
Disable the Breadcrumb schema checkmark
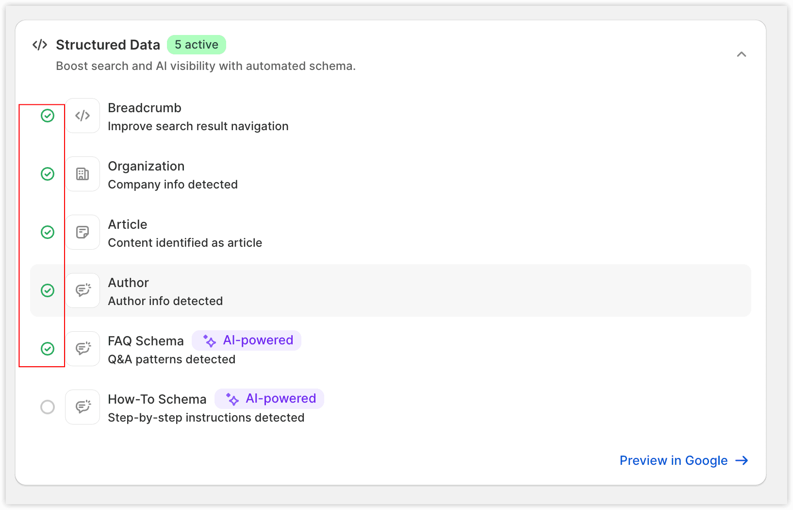pyautogui.click(x=48, y=116)
